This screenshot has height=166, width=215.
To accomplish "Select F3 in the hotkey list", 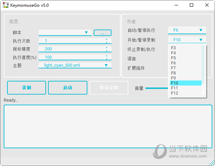I will (x=186, y=48).
